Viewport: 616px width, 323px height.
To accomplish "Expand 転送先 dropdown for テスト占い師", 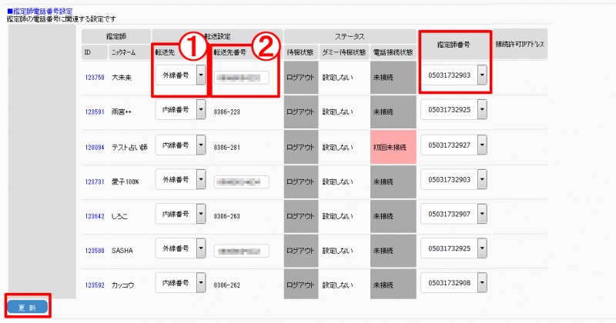I will [200, 145].
